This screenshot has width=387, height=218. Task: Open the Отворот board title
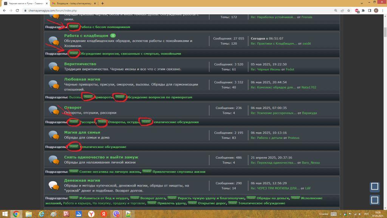tap(73, 107)
